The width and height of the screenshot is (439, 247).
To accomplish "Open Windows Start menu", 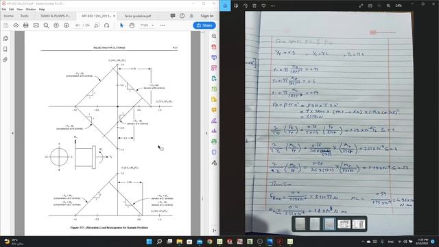I will pyautogui.click(x=149, y=242).
